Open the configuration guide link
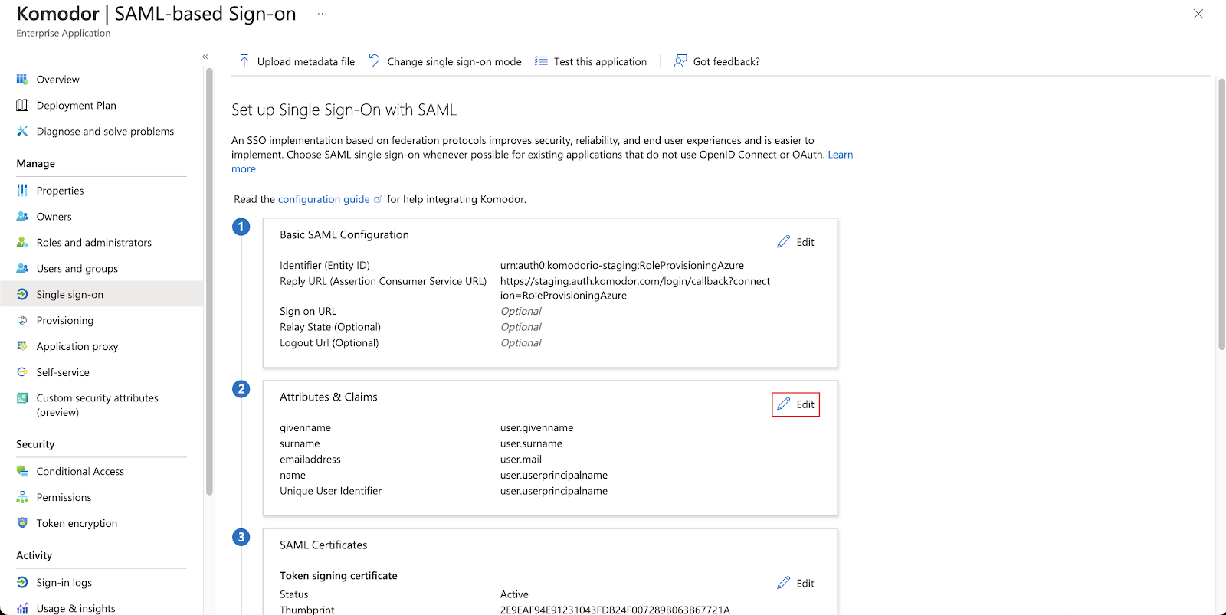The width and height of the screenshot is (1226, 615). tap(323, 199)
